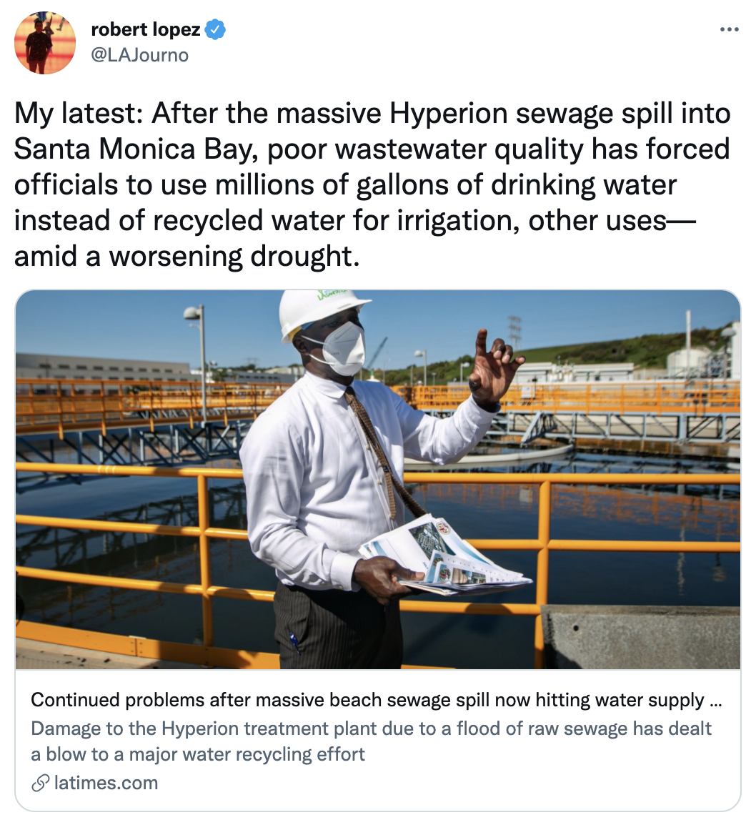Click the blue verified checkmark badge

[215, 29]
